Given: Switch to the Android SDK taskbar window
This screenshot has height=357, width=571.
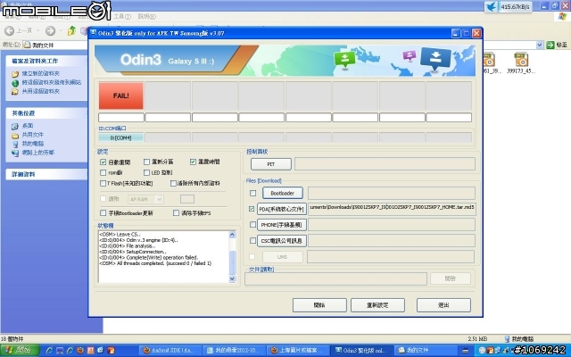Looking at the screenshot, I should [x=170, y=351].
